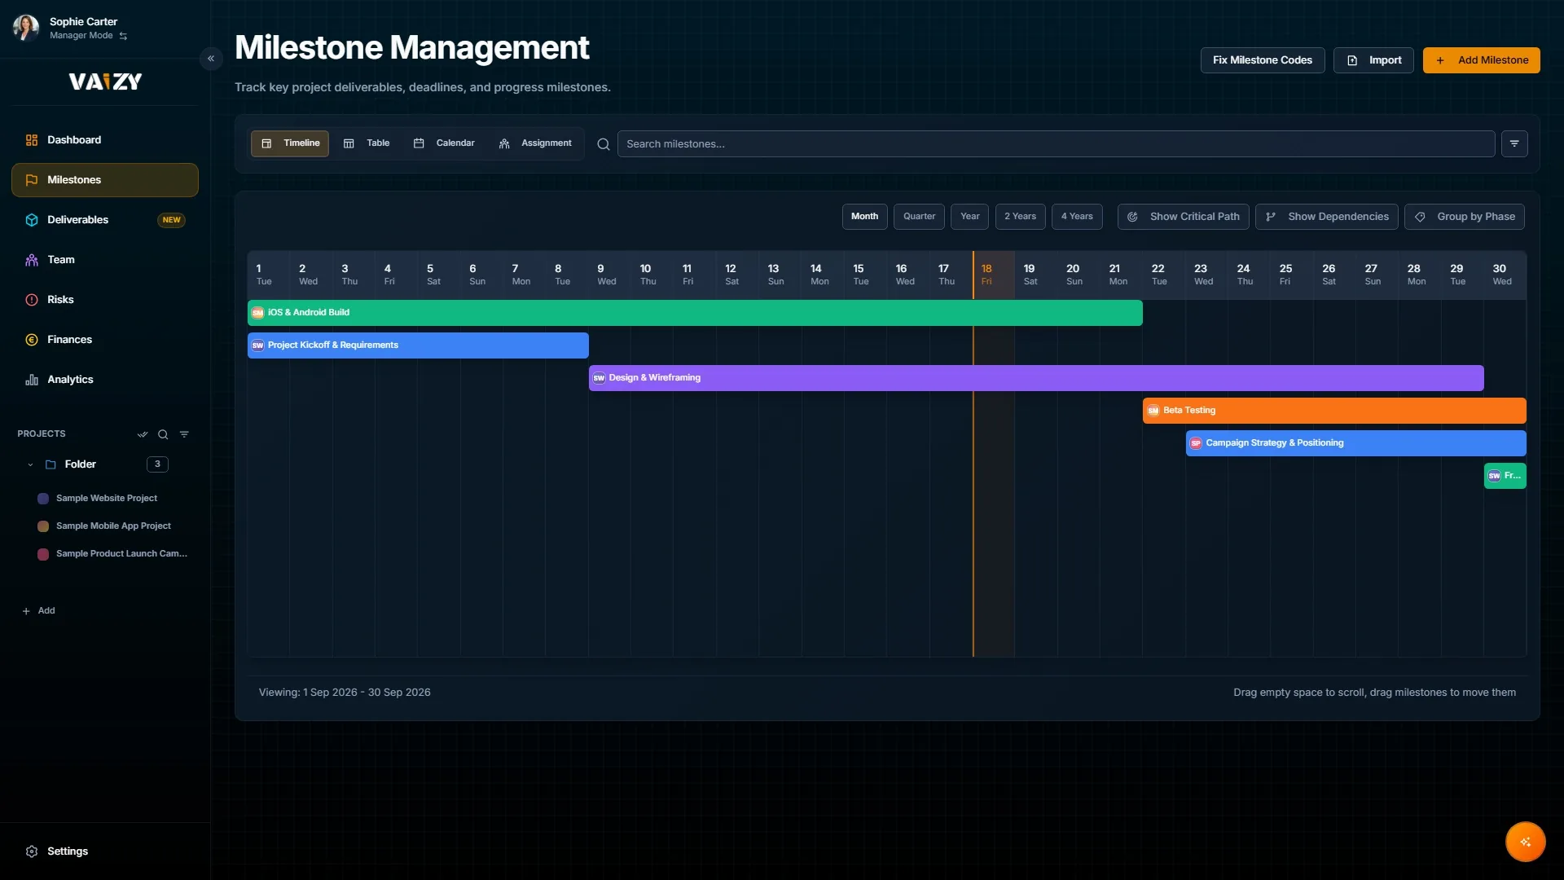Click date header 30 Wed
Screen dimensions: 1564x880
pyautogui.click(x=1505, y=275)
